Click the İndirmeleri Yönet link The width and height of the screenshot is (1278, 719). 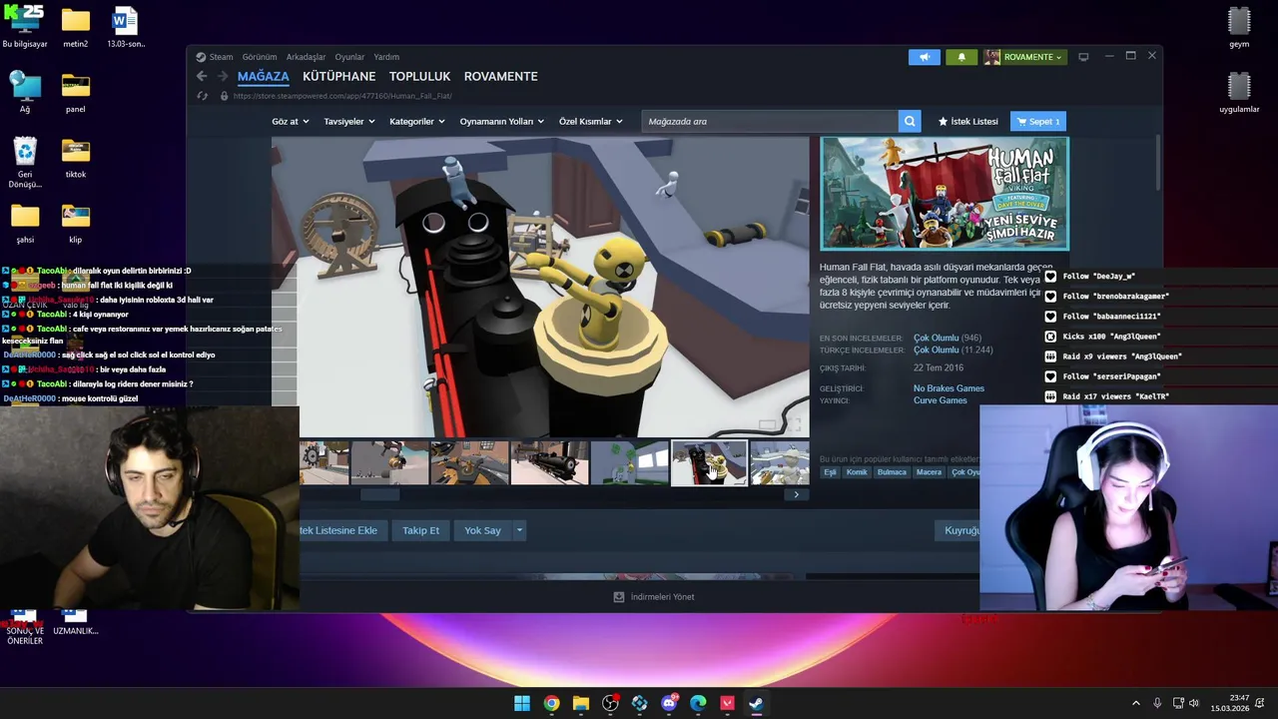click(x=662, y=597)
